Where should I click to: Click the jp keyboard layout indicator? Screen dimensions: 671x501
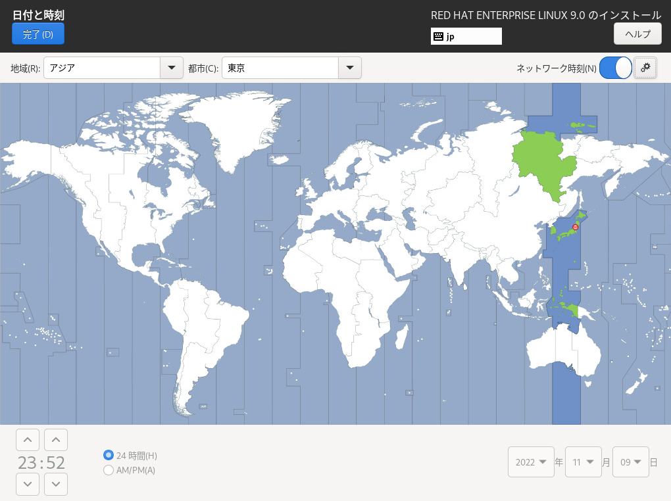[466, 36]
